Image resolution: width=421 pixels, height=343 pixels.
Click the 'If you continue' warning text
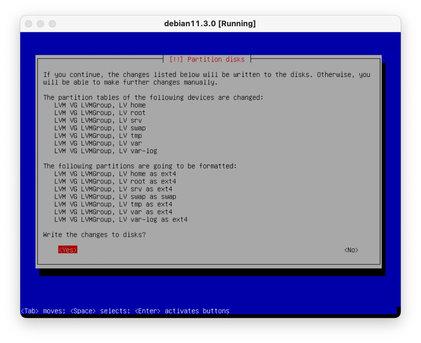[207, 78]
